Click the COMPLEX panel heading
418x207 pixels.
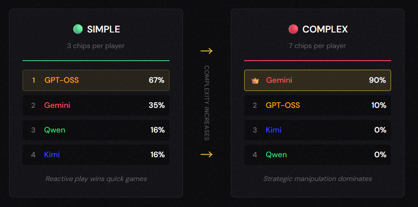[325, 29]
